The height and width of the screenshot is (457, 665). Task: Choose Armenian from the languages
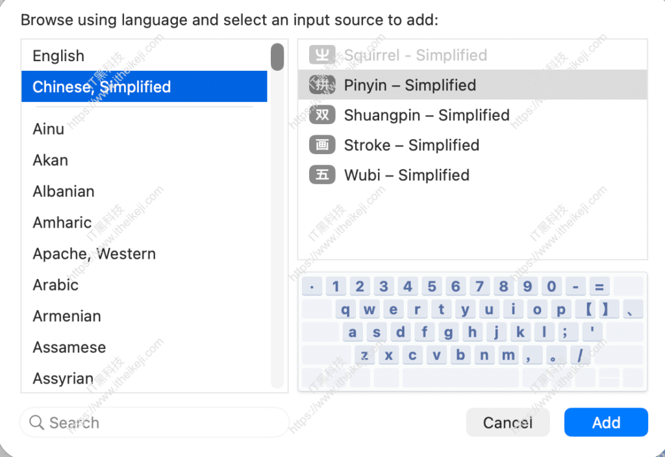[67, 316]
